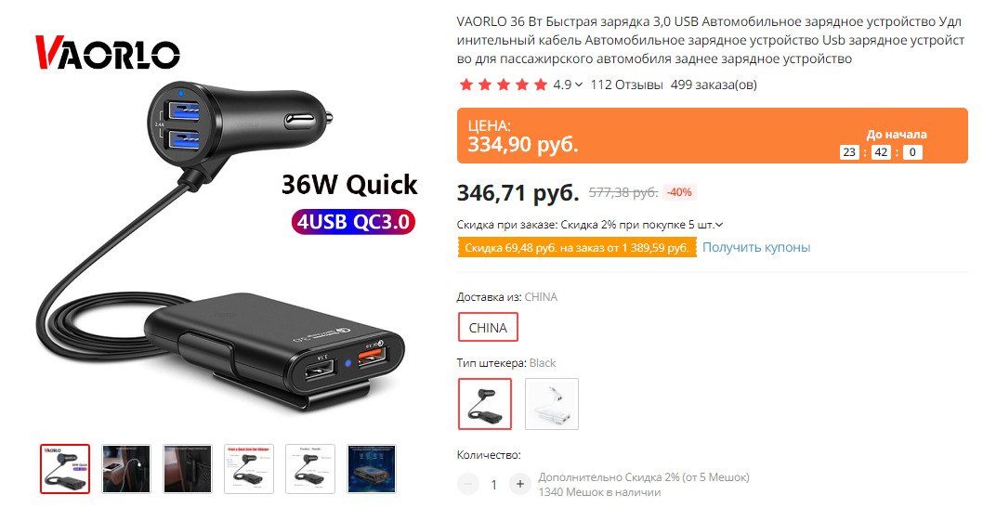Increase quantity with the plus button
Screen dimensions: 983x508
tap(519, 484)
